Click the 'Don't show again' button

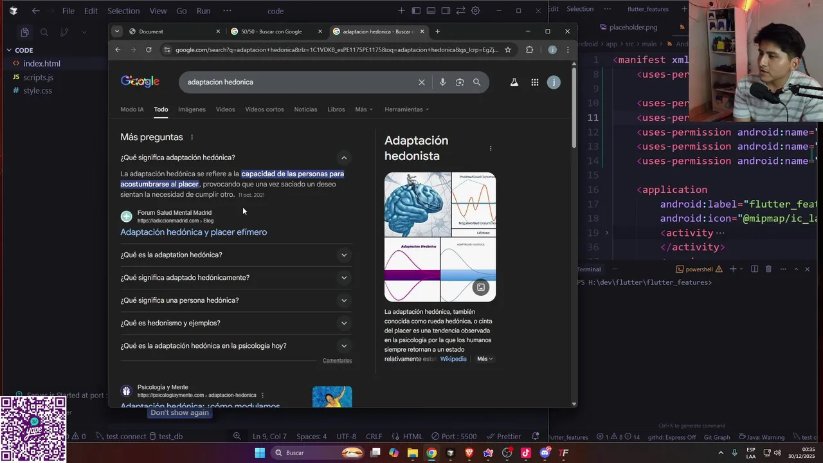point(179,413)
